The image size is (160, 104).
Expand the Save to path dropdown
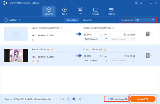[x=56, y=99]
